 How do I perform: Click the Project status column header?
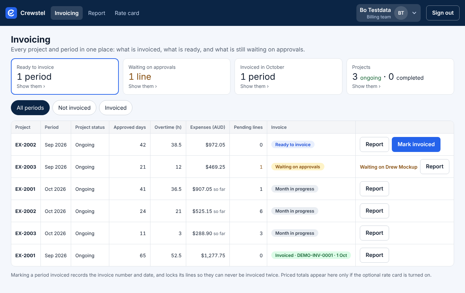pyautogui.click(x=90, y=127)
